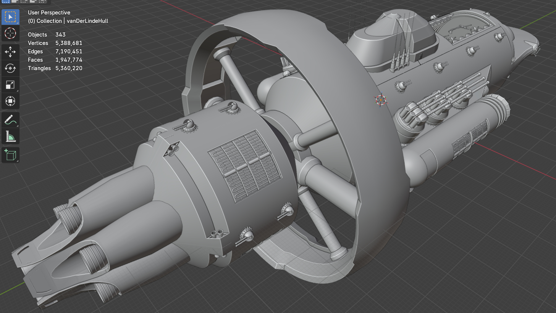Image resolution: width=556 pixels, height=313 pixels.
Task: Pick the Scale tool
Action: [10, 85]
